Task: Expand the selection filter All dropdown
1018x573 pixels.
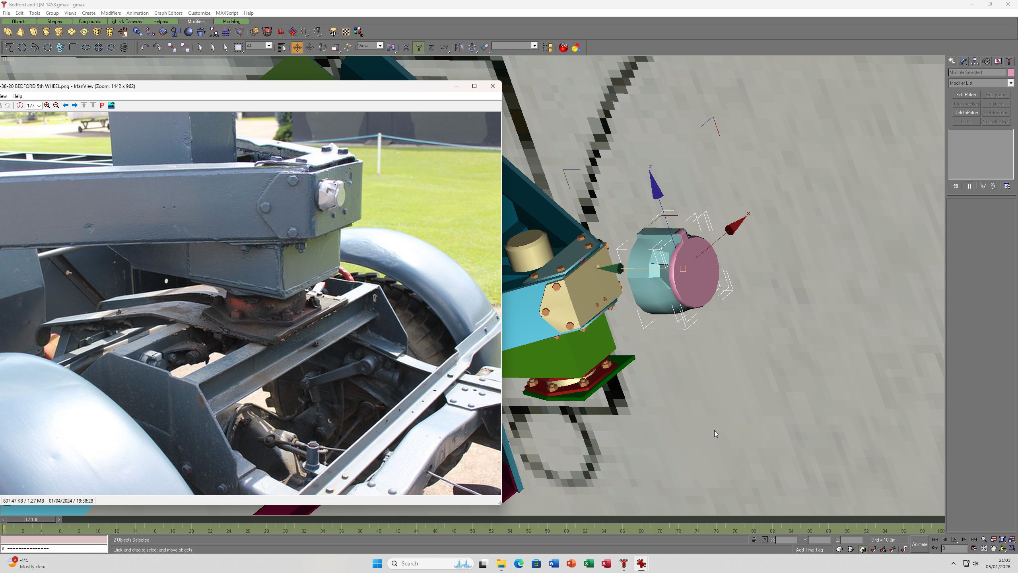Action: coord(258,46)
